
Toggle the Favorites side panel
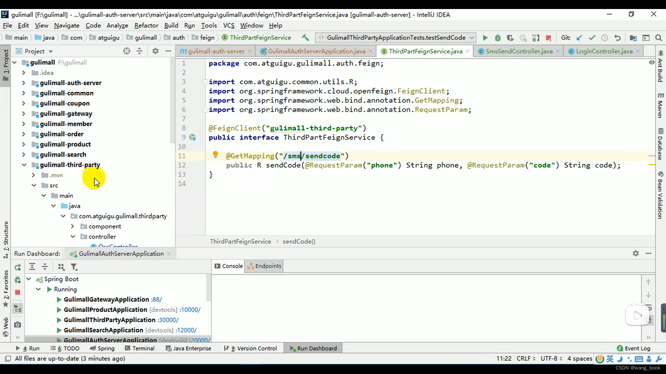tap(6, 288)
